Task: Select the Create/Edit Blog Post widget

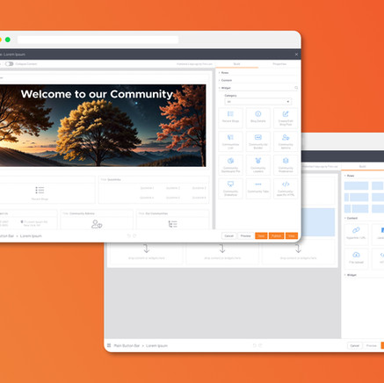Action: 286,118
